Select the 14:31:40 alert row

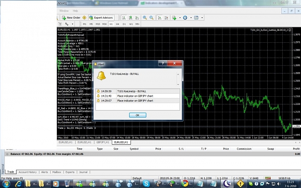138,96
